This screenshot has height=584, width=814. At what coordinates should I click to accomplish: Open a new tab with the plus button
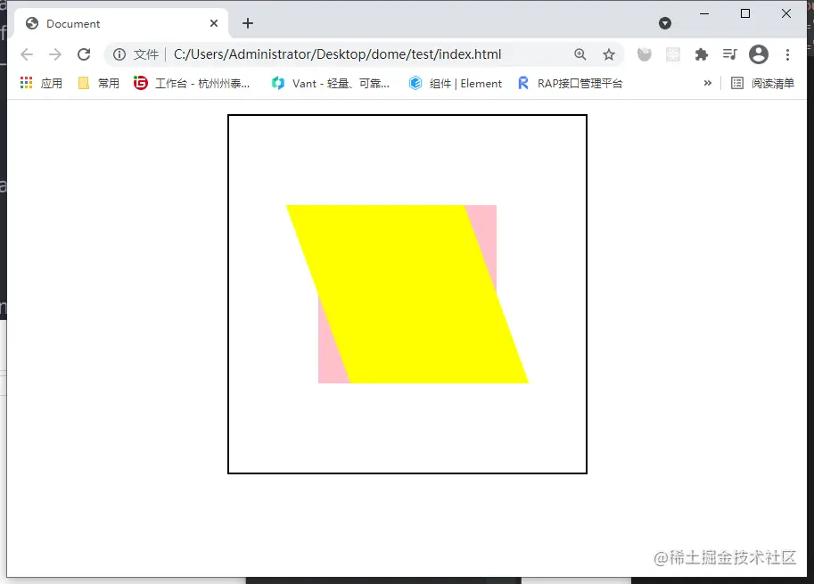(247, 23)
